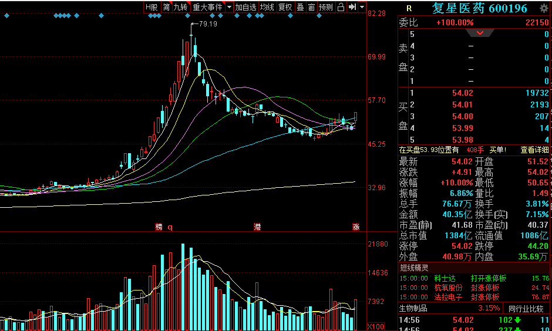The height and width of the screenshot is (331, 552).
Task: Click the 查看详细 link
Action: coord(534,150)
